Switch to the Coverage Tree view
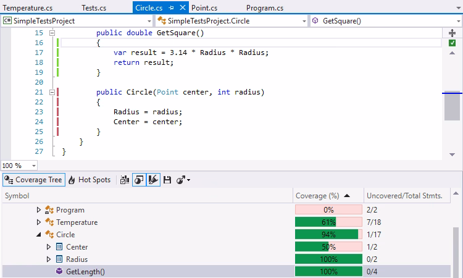 33,180
